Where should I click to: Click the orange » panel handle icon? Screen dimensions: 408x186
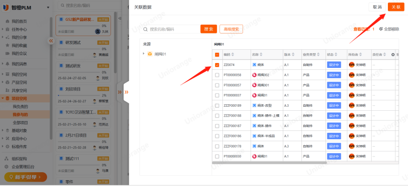[126, 92]
